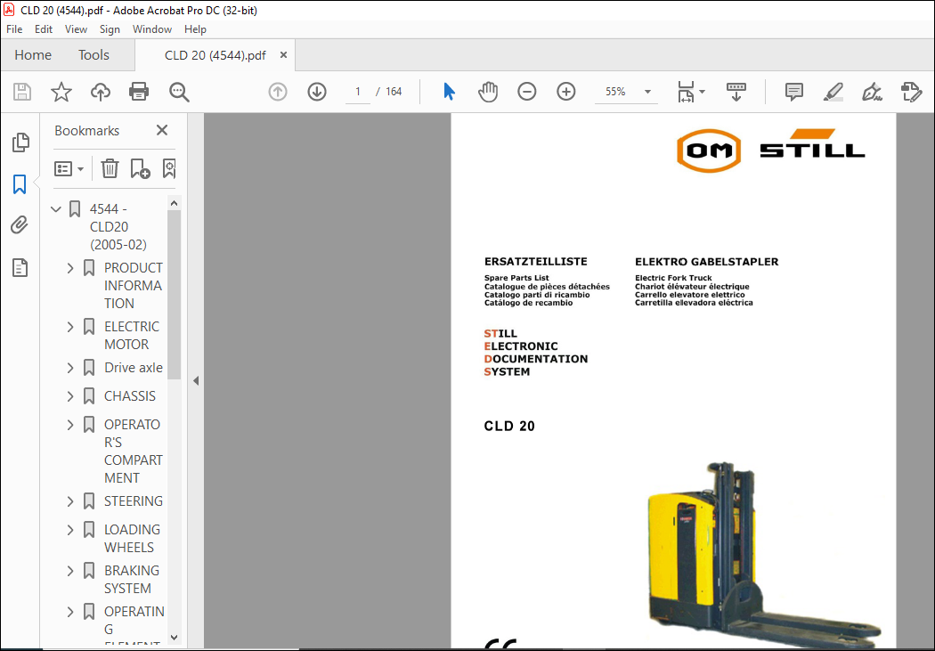Open the View menu
The width and height of the screenshot is (935, 651).
coord(76,29)
